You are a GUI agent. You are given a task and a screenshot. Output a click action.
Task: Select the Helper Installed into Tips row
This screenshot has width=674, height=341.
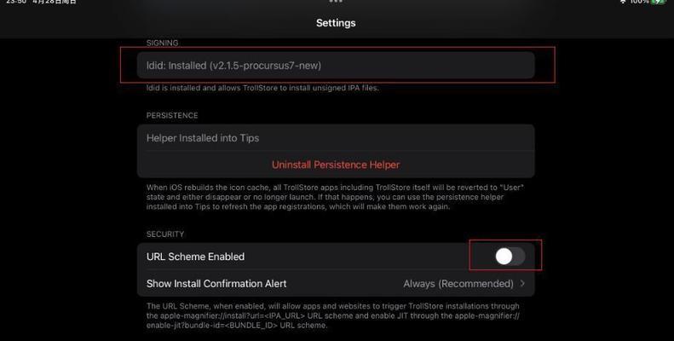[336, 138]
